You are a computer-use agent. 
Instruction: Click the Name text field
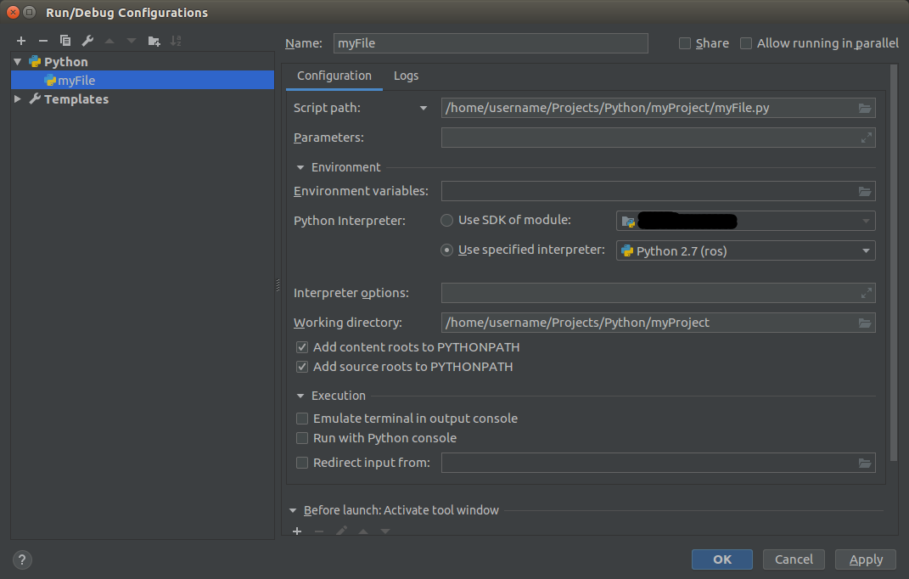[490, 43]
